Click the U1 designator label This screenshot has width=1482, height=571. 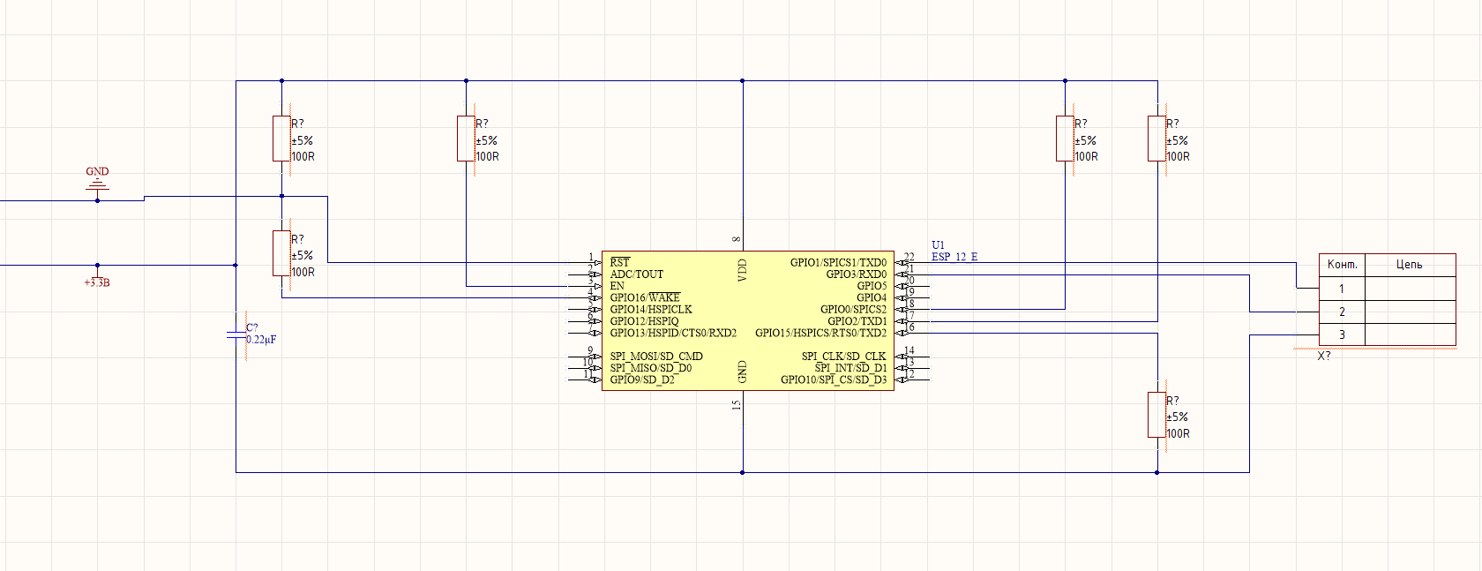938,245
